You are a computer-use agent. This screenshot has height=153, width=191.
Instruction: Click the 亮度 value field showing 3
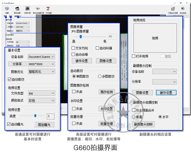(51, 116)
